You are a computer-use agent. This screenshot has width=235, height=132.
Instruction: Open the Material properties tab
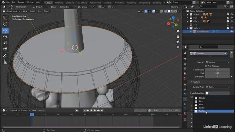[x=185, y=113]
